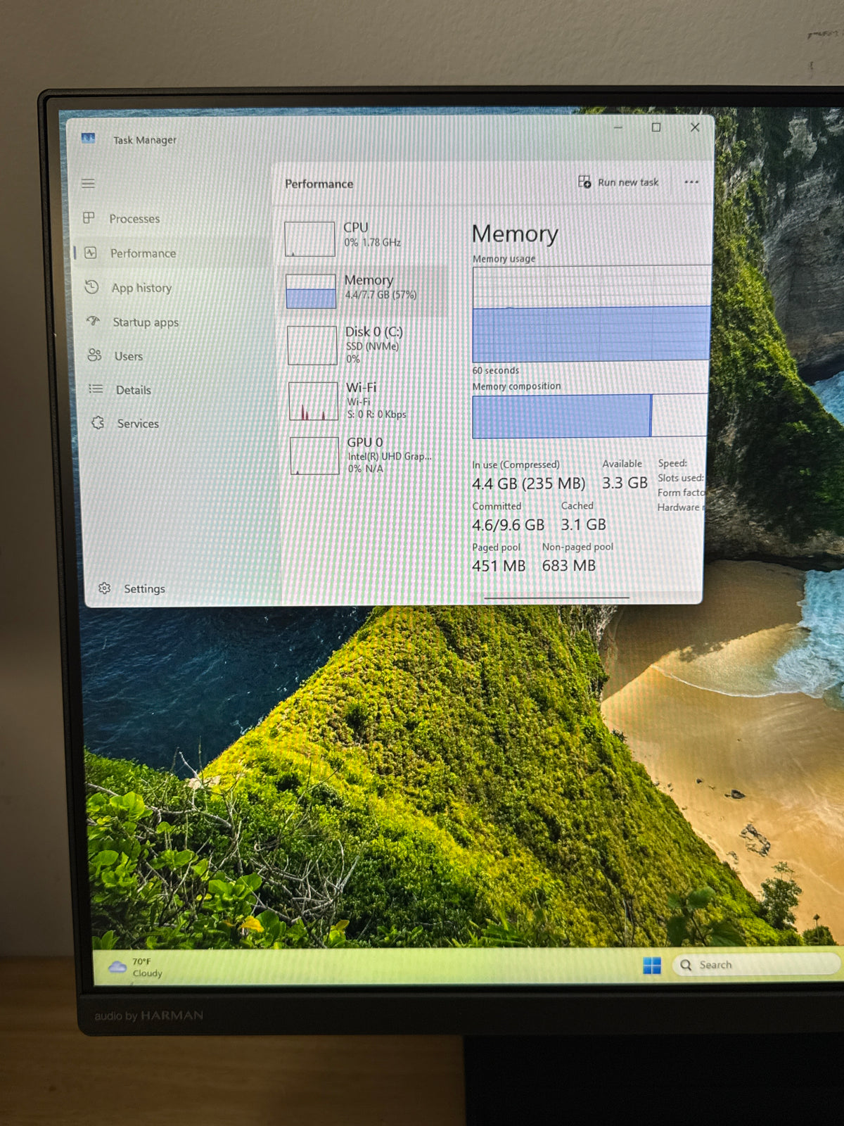Click the cloudy weather widget icon
The width and height of the screenshot is (844, 1126).
[x=117, y=968]
